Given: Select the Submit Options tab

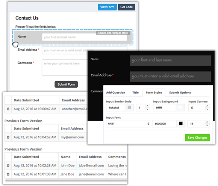Looking at the screenshot, I should [x=180, y=93].
